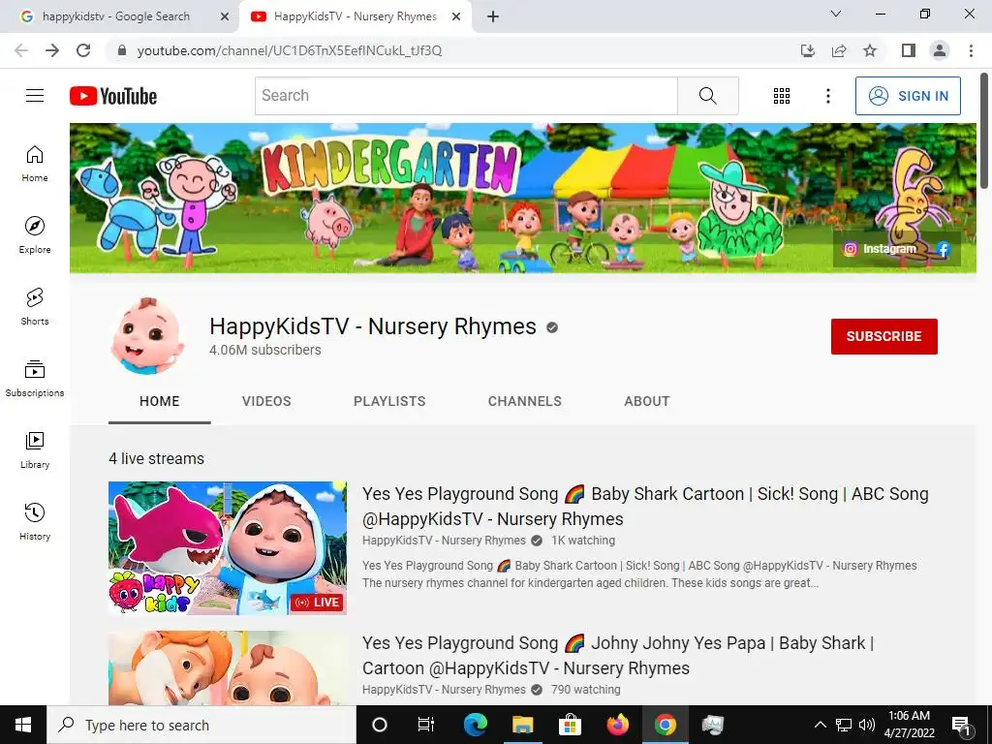Click into the YouTube search field
Viewport: 992px width, 744px height.
point(466,96)
